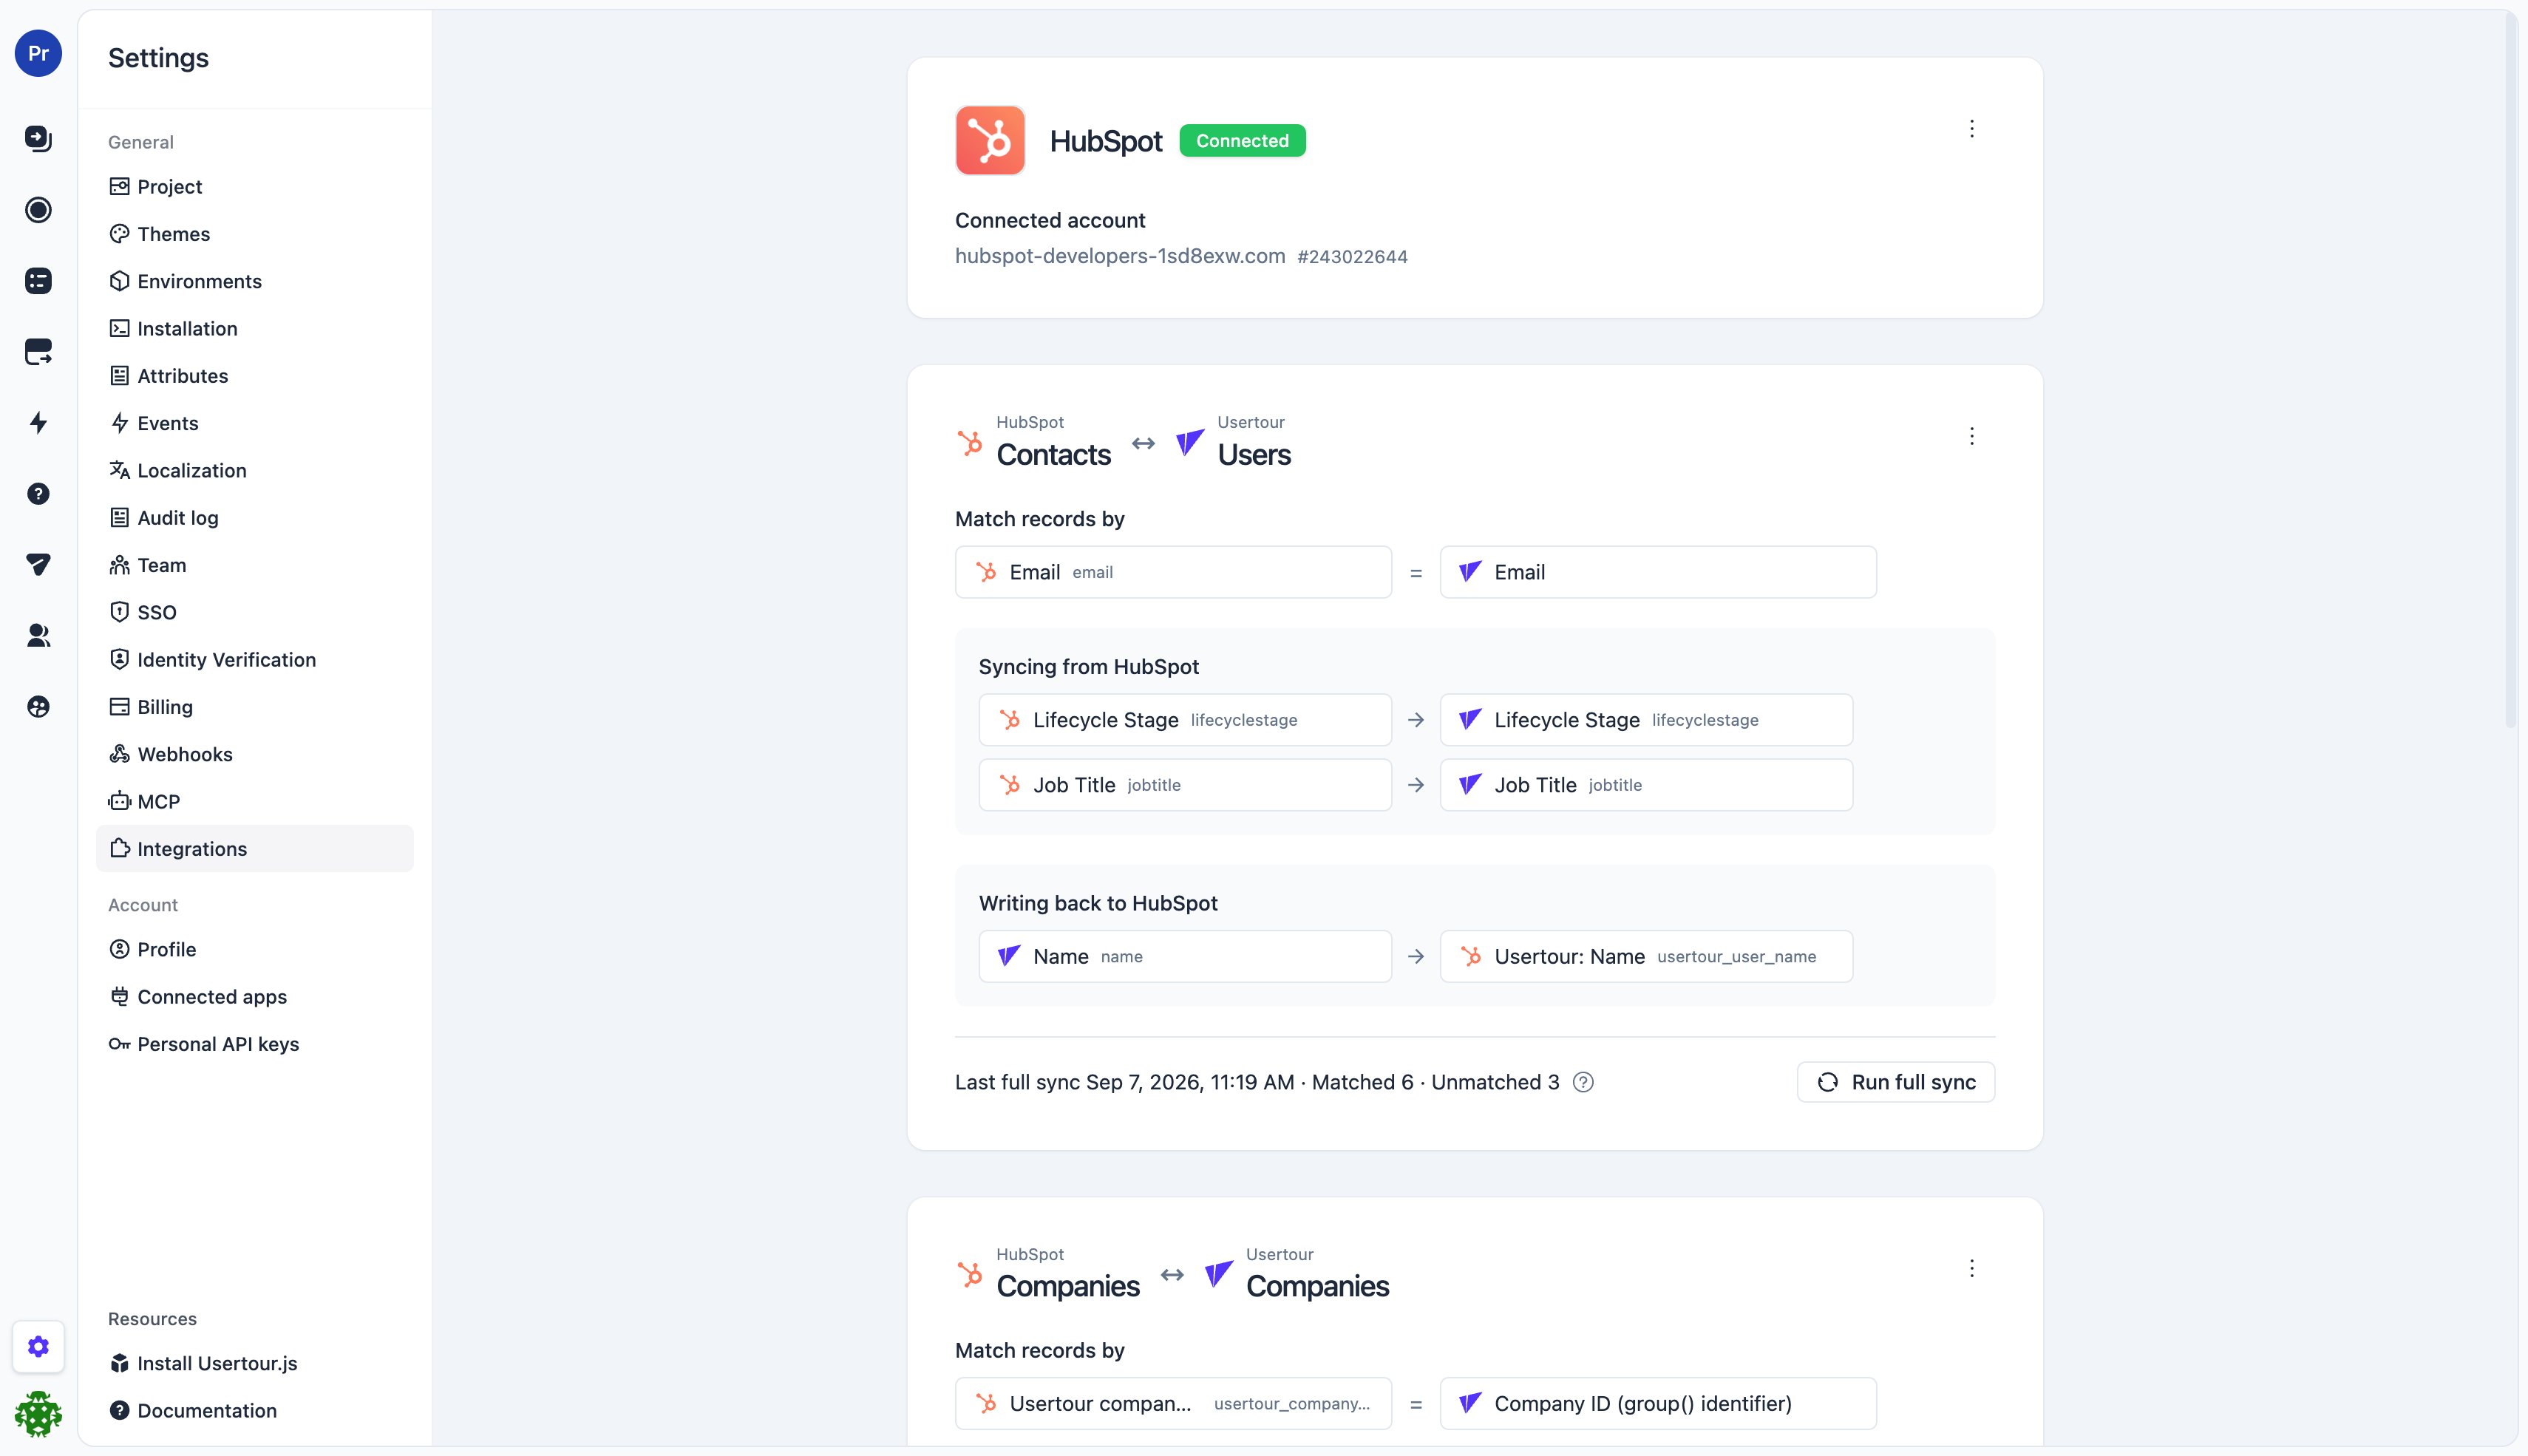Viewport: 2528px width, 1456px height.
Task: Open Contacts–Users mapping three-dot menu
Action: tap(1971, 436)
